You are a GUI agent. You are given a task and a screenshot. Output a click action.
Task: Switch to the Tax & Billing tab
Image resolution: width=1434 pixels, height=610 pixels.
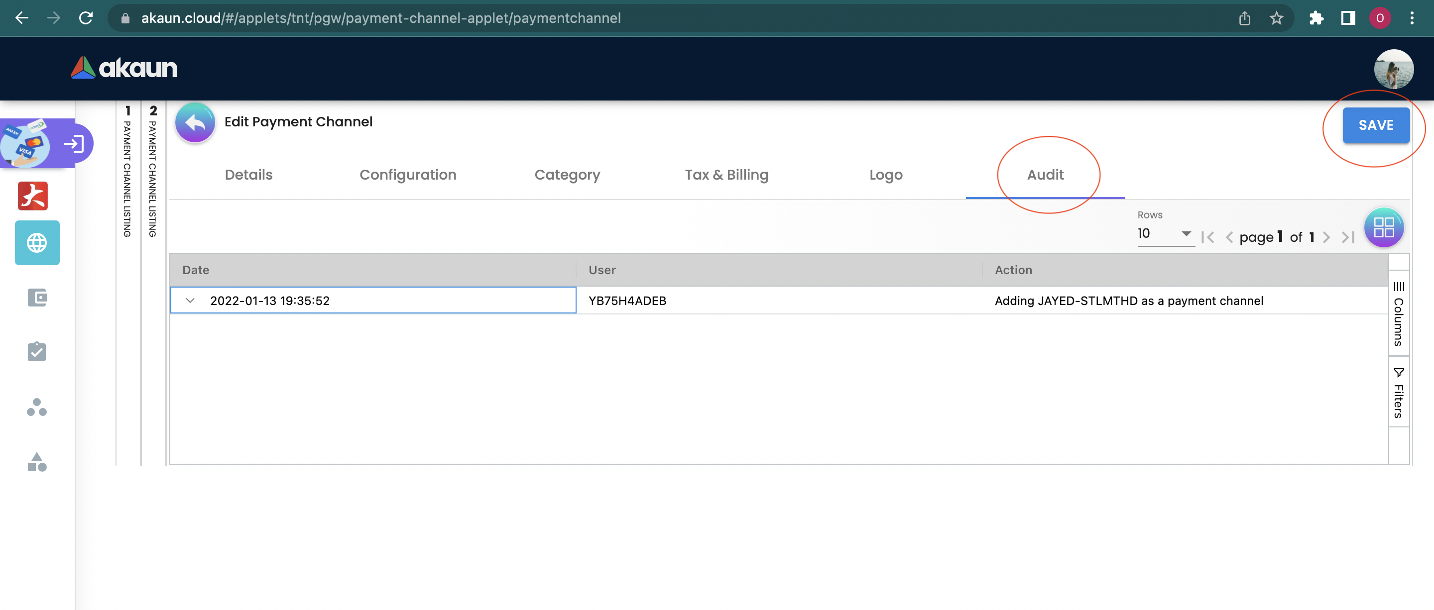click(726, 175)
